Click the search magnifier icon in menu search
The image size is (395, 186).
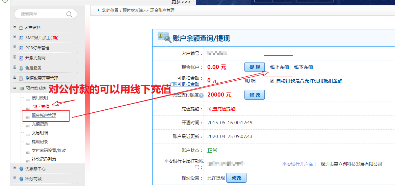(69, 14)
